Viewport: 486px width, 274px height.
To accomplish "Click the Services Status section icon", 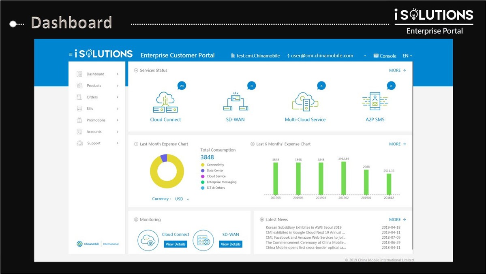I will tap(136, 71).
